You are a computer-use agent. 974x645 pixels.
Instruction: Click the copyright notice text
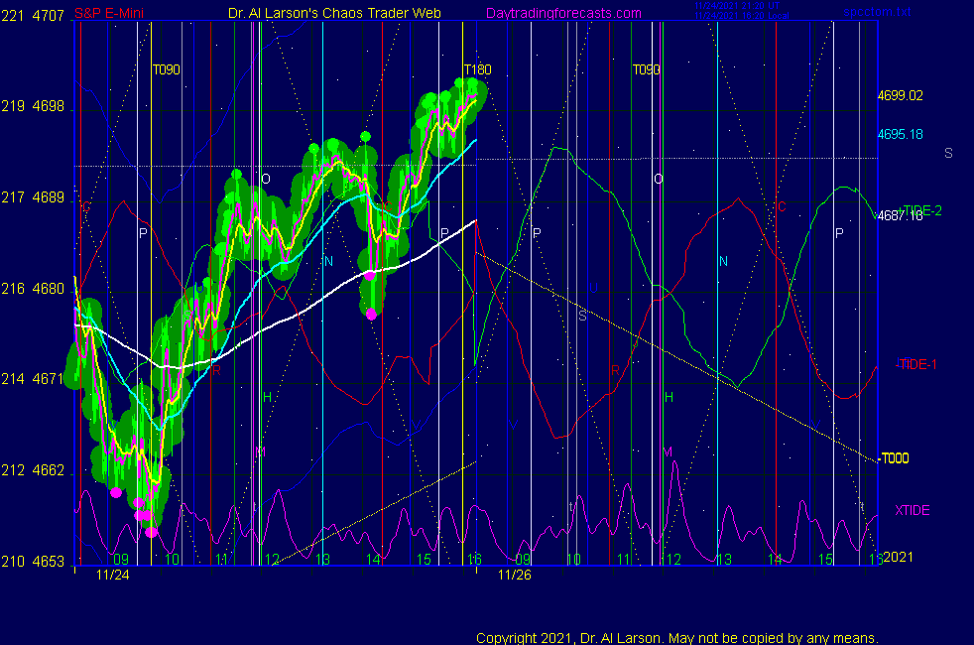point(677,638)
